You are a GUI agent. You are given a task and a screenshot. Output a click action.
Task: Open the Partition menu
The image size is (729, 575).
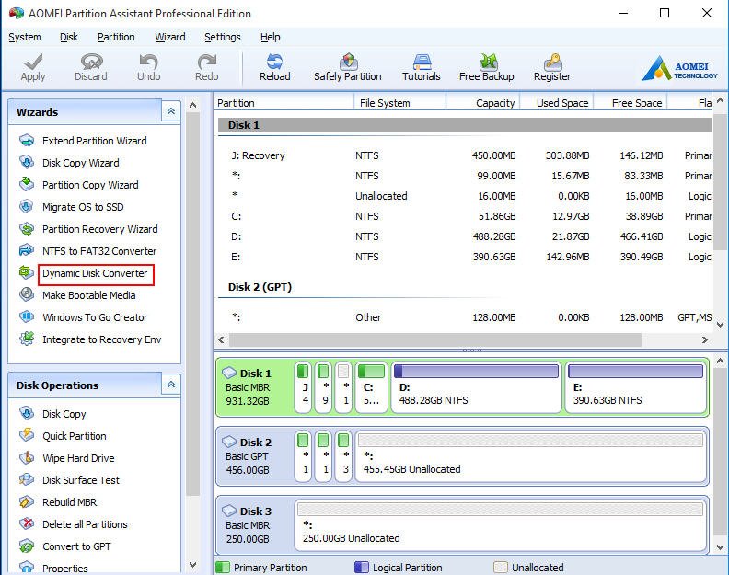(116, 37)
